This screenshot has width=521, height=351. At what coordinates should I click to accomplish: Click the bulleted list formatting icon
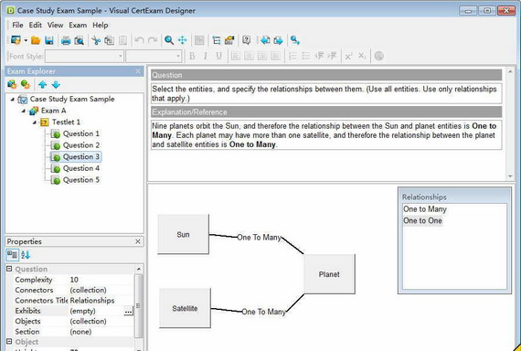[305, 56]
